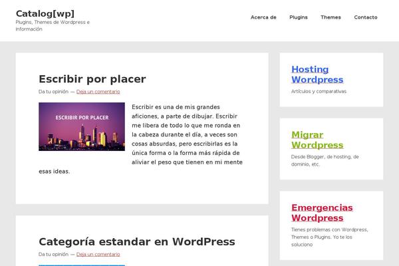Viewport: 399px width, 266px height.
Task: Click 'Deja un comentario' under Escribir por placer
Action: coord(98,92)
